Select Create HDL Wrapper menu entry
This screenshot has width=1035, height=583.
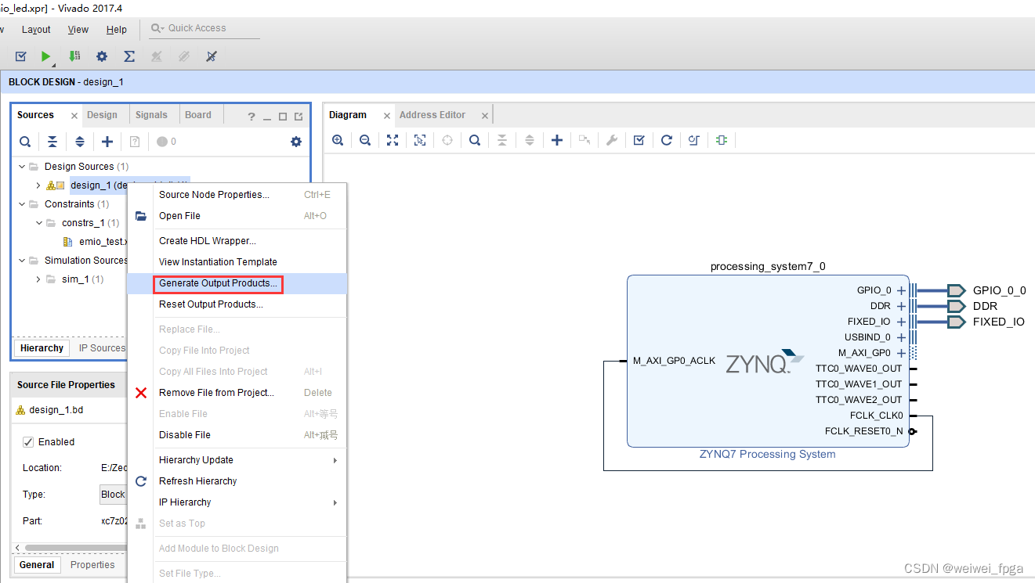tap(237, 241)
